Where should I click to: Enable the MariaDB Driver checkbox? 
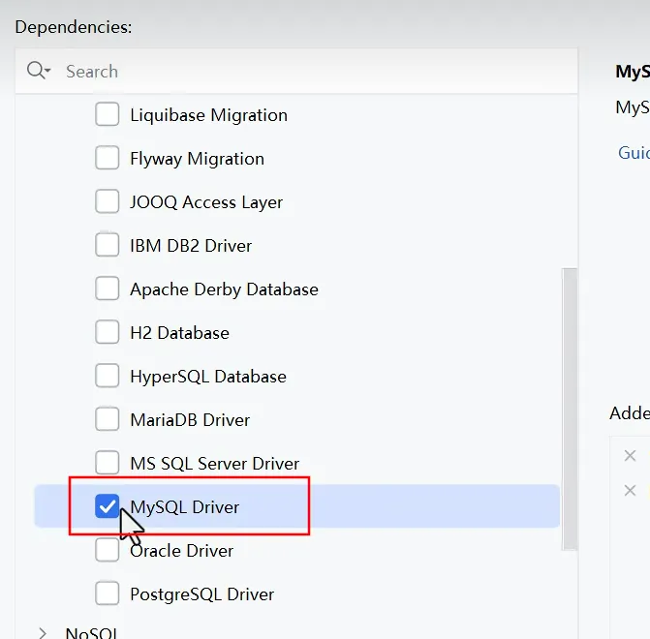pos(107,420)
